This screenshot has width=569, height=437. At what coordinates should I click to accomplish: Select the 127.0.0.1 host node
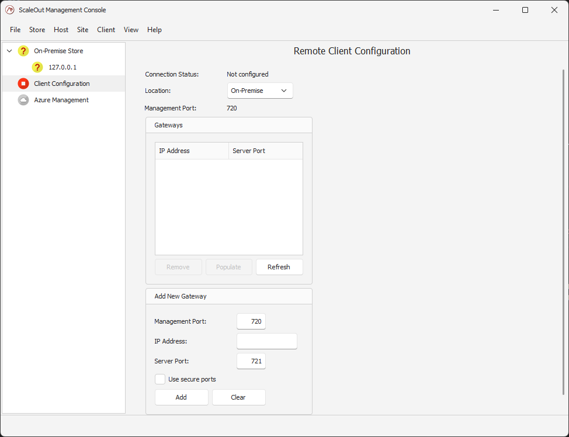click(63, 67)
